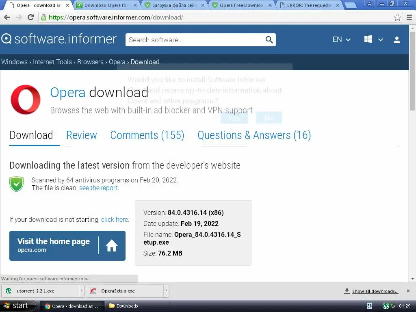Bookmark this page with the star icon
This screenshot has width=416, height=312.
click(397, 17)
